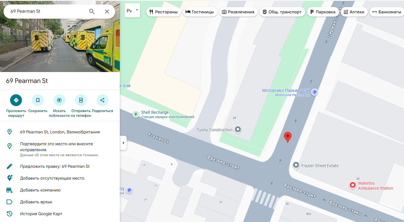Screen dimensions: 404x222
Task: Save the place with Сохранить icon
Action: [38, 100]
